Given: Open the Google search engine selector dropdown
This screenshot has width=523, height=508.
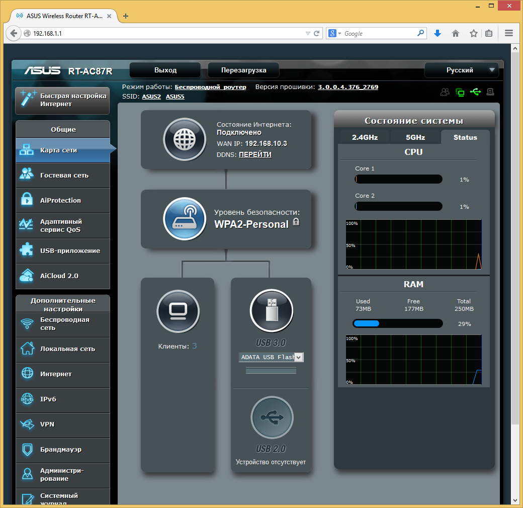Looking at the screenshot, I should click(x=335, y=33).
